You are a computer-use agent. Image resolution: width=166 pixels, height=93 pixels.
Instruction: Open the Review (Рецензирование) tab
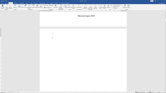[42, 3]
